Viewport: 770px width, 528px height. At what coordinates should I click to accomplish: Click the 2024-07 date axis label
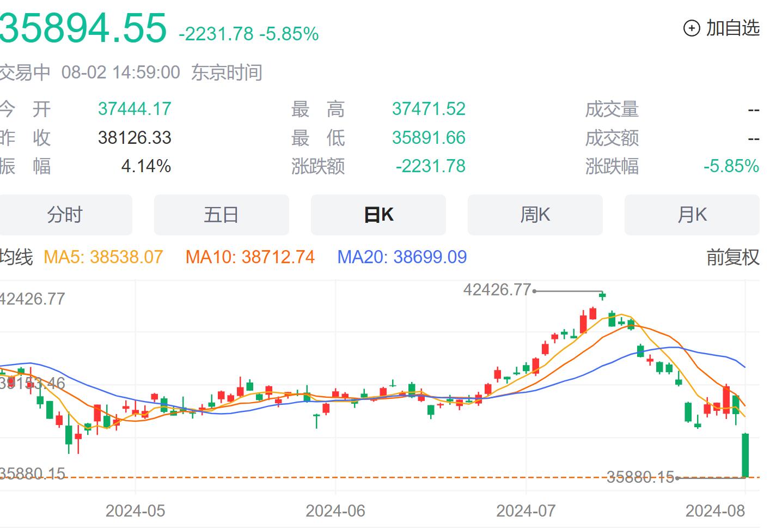526,511
